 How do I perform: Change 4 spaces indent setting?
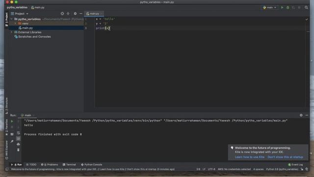[x=259, y=169]
